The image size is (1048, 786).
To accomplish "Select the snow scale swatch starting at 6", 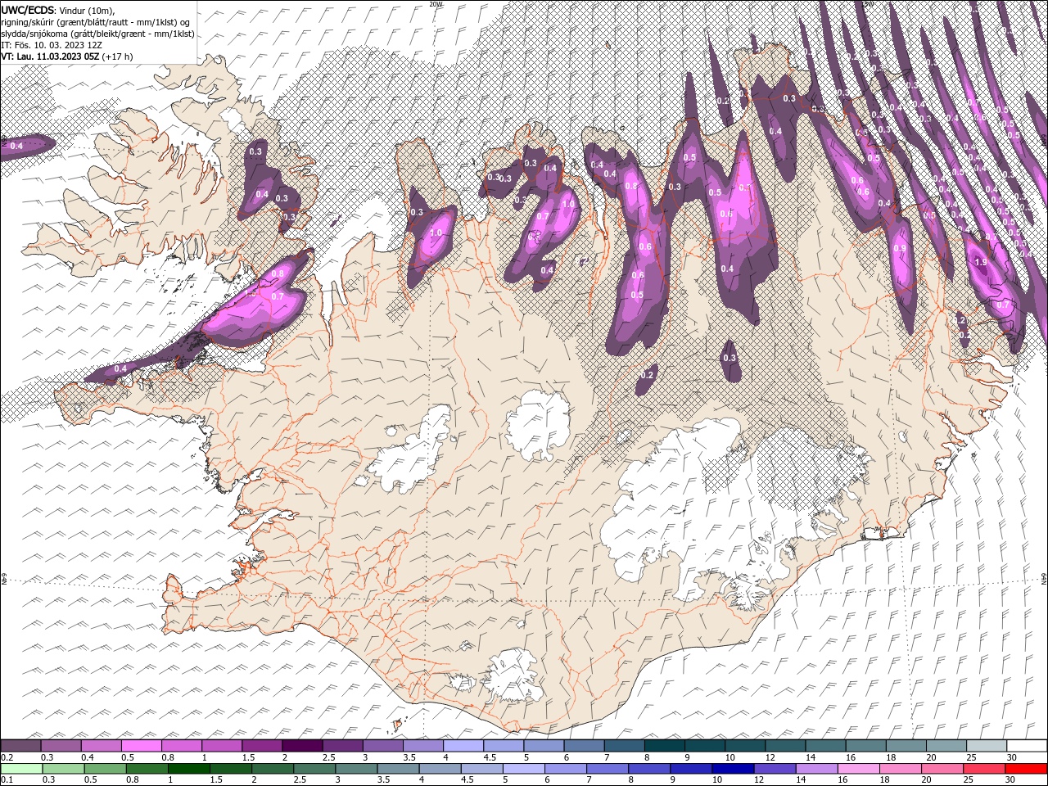I will click(584, 746).
